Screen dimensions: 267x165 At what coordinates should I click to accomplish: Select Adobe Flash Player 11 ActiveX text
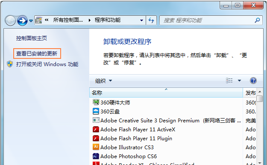[x=138, y=130]
